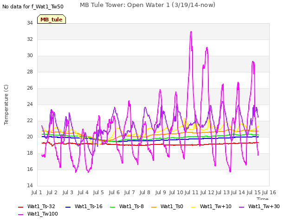Click the 34 y-axis tick label

click(x=30, y=23)
